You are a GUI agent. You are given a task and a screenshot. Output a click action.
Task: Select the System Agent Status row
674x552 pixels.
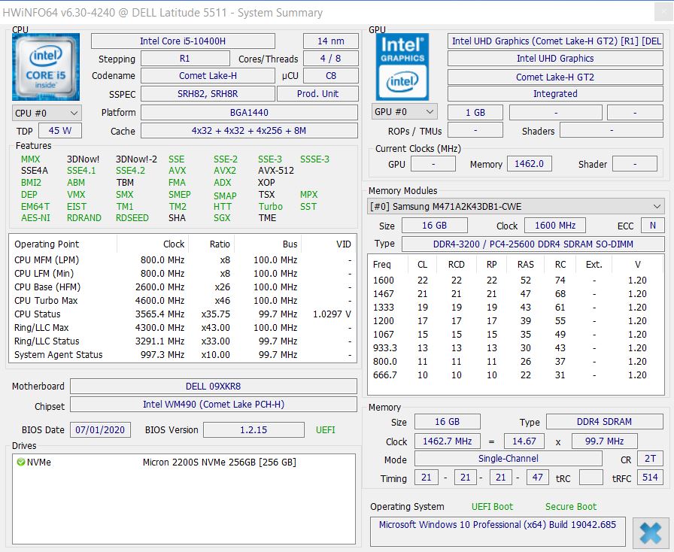[x=183, y=355]
